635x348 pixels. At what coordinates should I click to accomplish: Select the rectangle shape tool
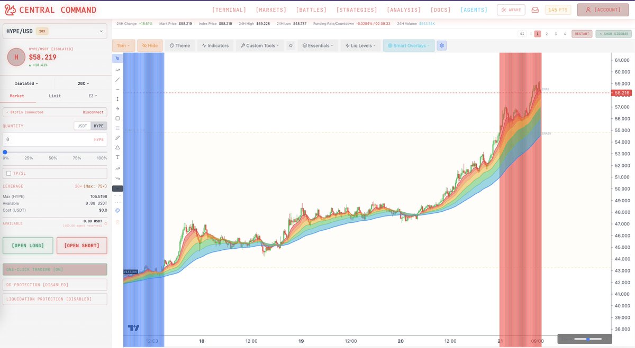[117, 118]
